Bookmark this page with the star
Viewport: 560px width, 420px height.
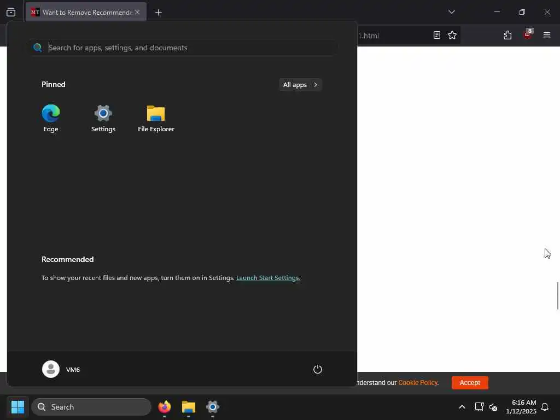click(452, 35)
